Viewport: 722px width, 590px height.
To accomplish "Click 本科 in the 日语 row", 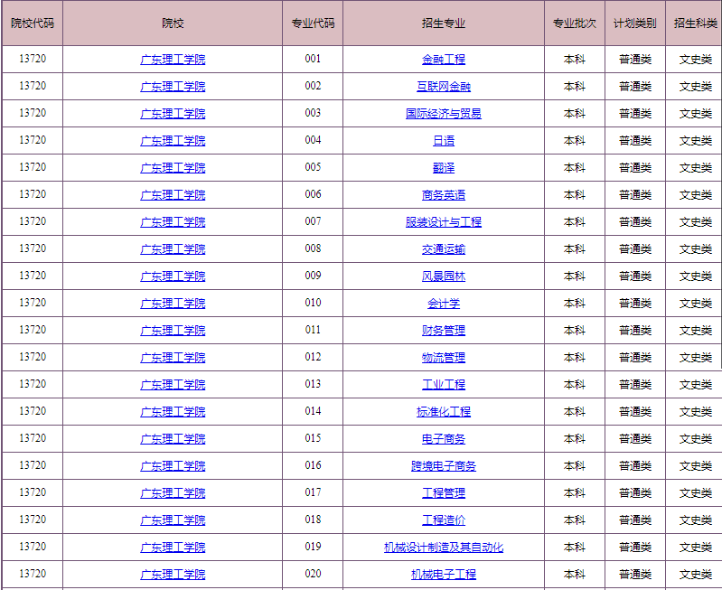I will [574, 141].
